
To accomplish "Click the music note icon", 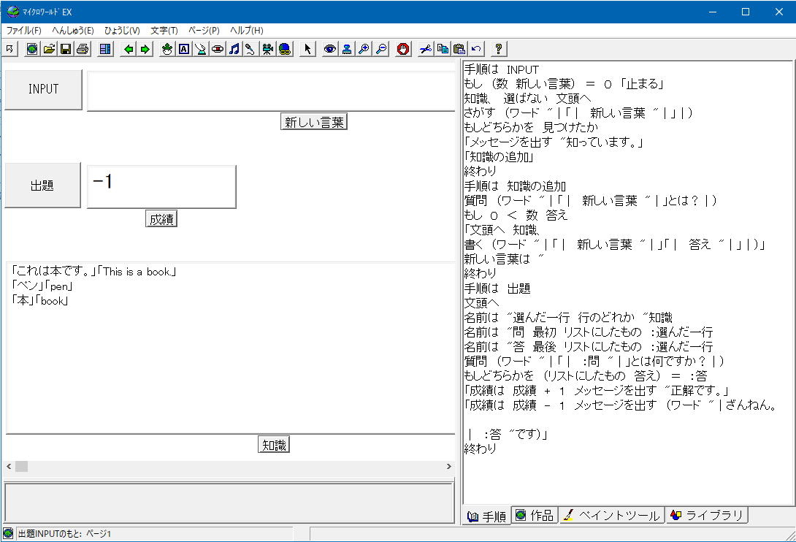I will (234, 49).
